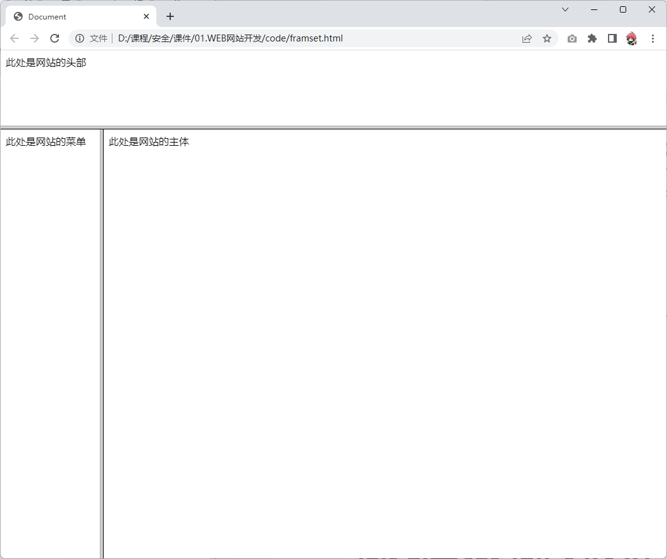Select the Document tab
This screenshot has width=667, height=559.
pyautogui.click(x=69, y=16)
